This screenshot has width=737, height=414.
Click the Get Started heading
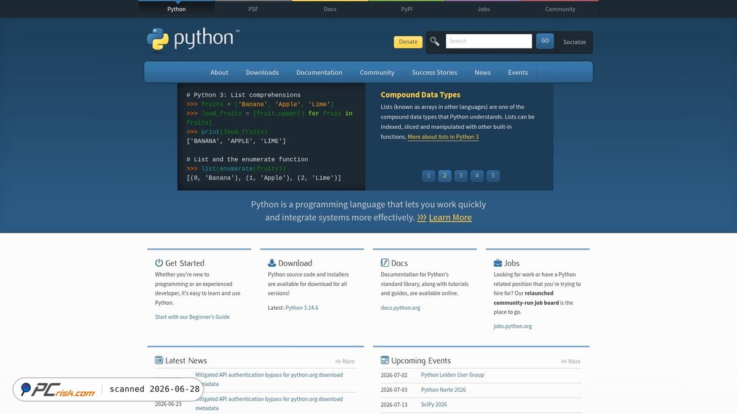click(x=184, y=263)
